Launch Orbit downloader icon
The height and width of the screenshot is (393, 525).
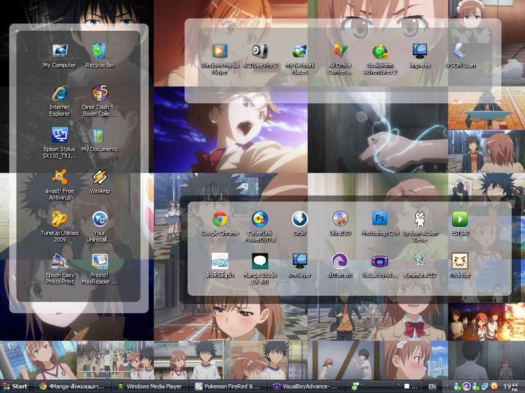coord(299,224)
